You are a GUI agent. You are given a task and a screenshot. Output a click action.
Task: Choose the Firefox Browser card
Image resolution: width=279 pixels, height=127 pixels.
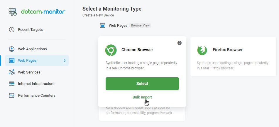tap(233, 57)
